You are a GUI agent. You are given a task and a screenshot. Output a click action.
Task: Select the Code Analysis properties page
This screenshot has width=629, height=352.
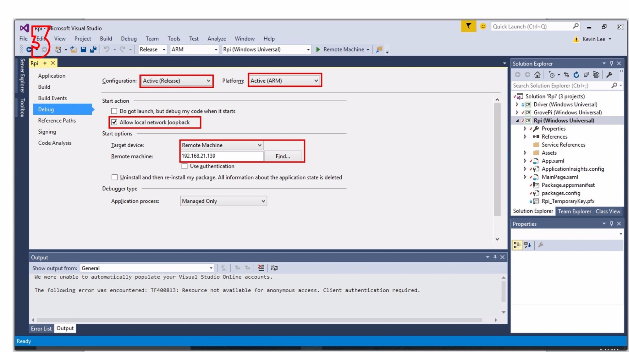[x=55, y=143]
